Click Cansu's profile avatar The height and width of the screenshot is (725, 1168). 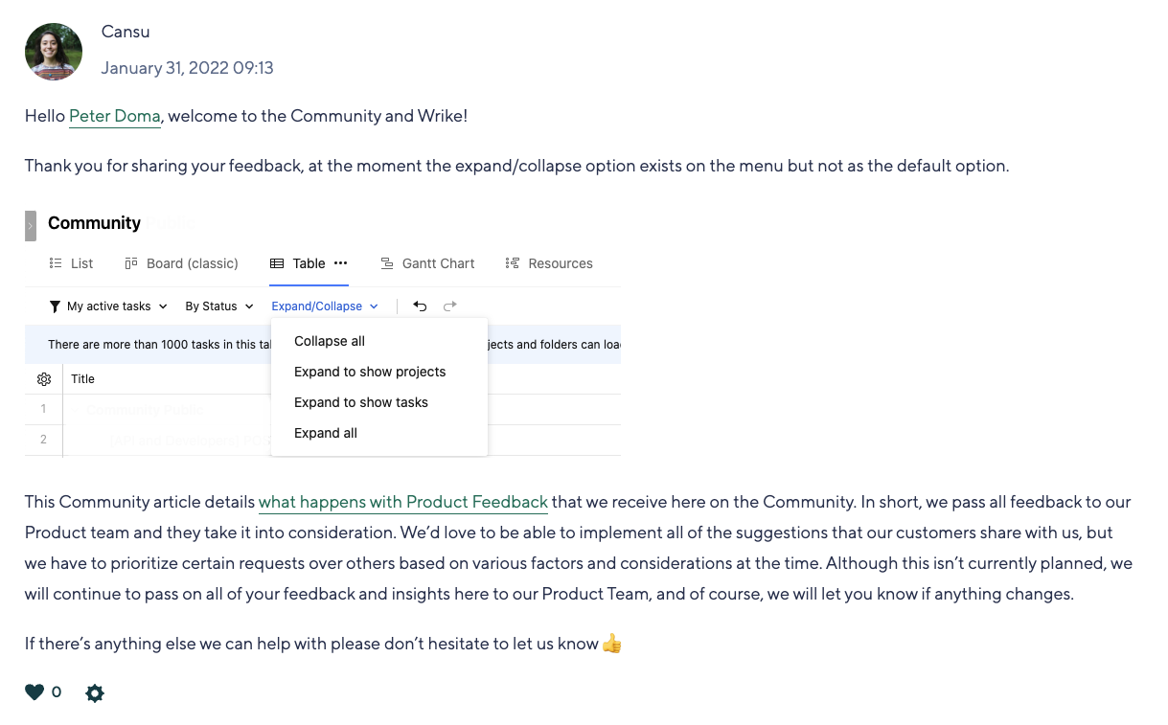pyautogui.click(x=54, y=52)
